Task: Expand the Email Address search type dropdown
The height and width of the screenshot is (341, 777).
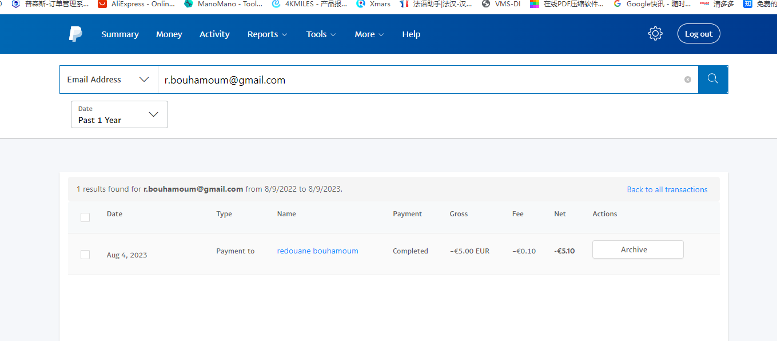Action: (x=109, y=80)
